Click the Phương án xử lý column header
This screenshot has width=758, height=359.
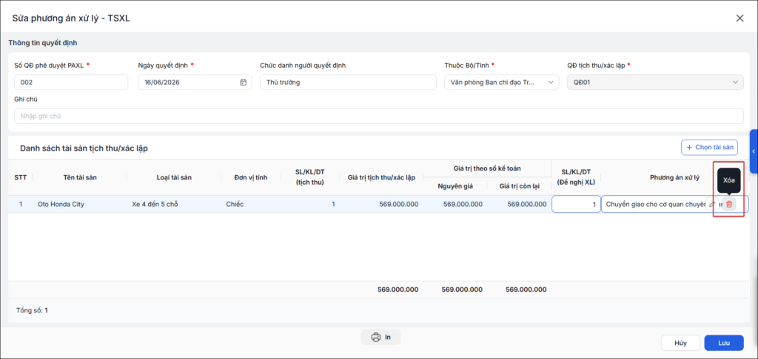(675, 177)
